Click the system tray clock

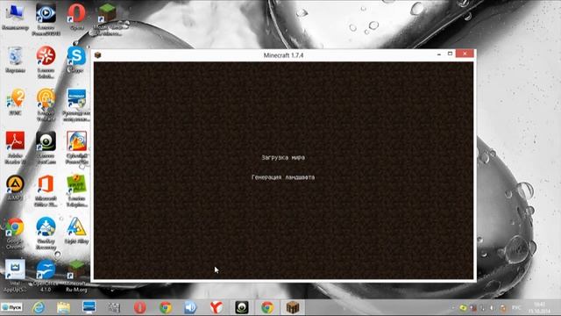point(540,308)
